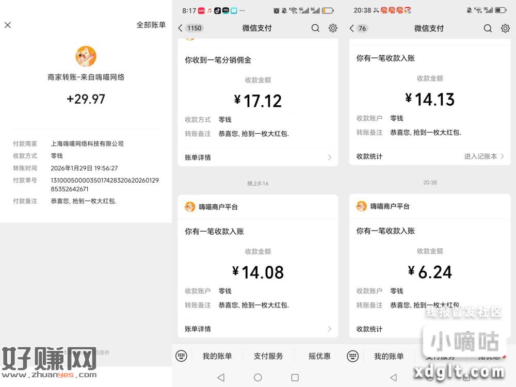Open 我的账单 menu in the 8:17 screen
This screenshot has height=387, width=516.
[217, 356]
